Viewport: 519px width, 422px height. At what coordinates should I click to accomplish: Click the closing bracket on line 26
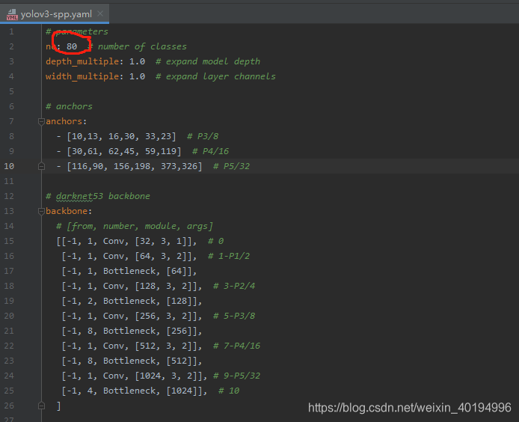pos(58,406)
